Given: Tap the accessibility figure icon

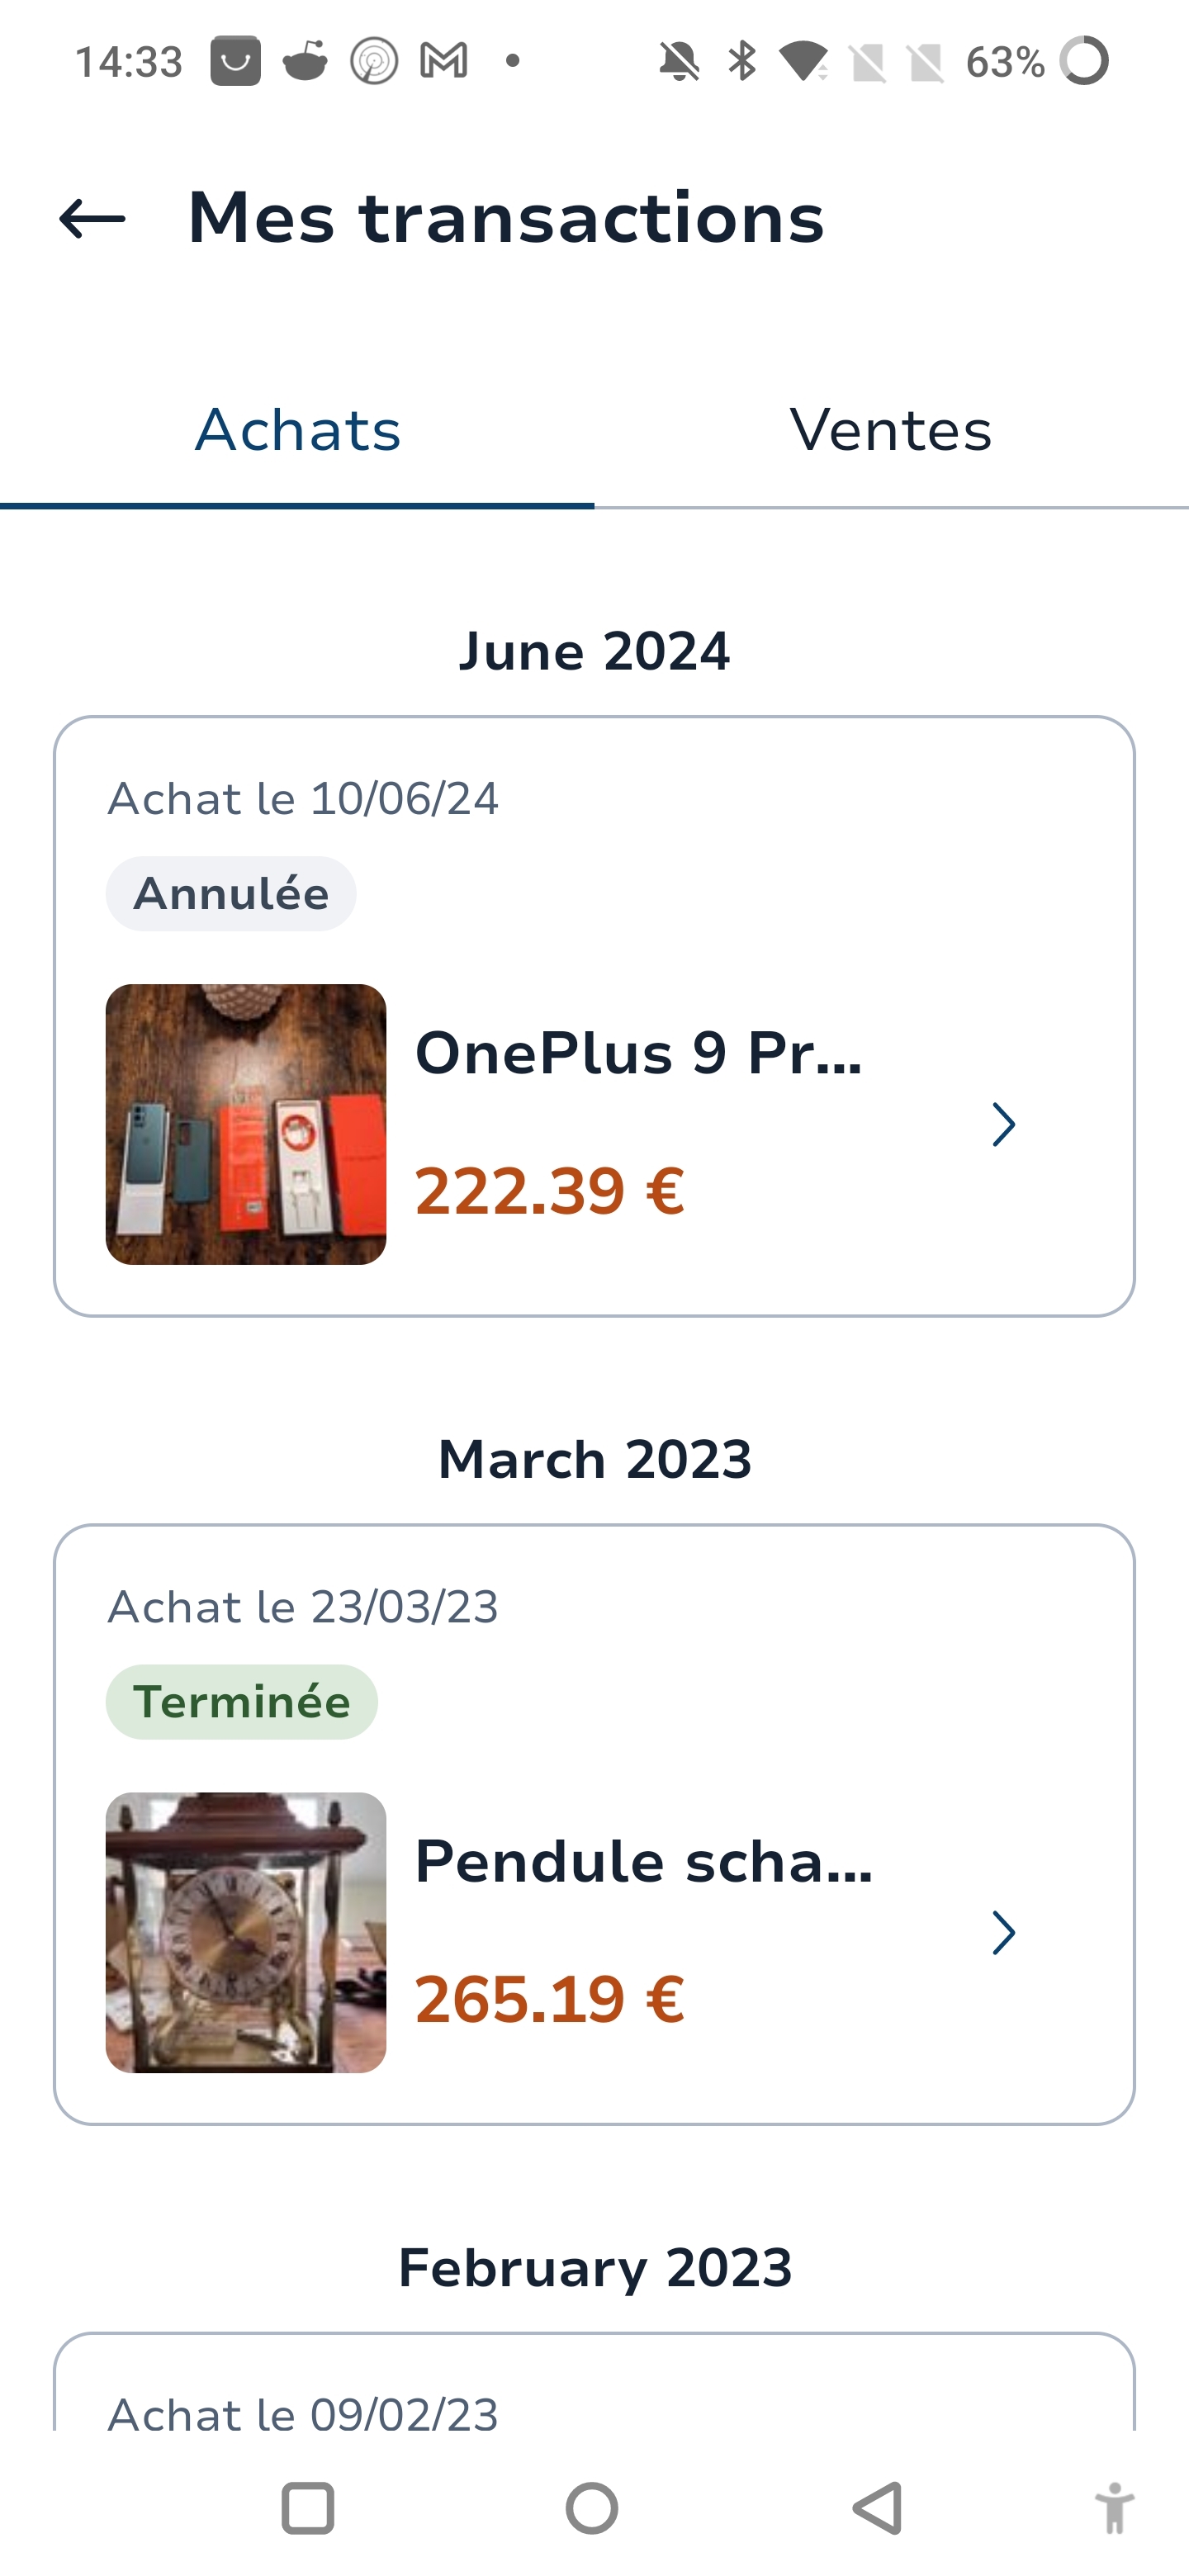Looking at the screenshot, I should [x=1113, y=2508].
